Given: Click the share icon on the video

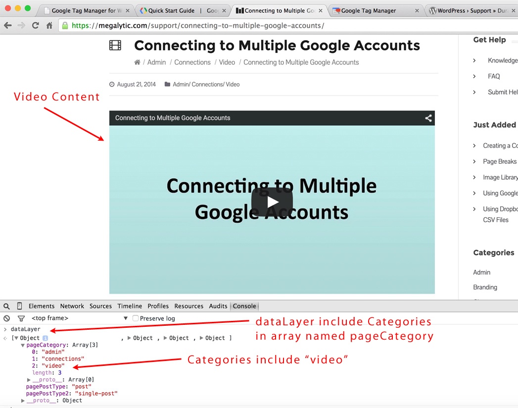Looking at the screenshot, I should 428,118.
